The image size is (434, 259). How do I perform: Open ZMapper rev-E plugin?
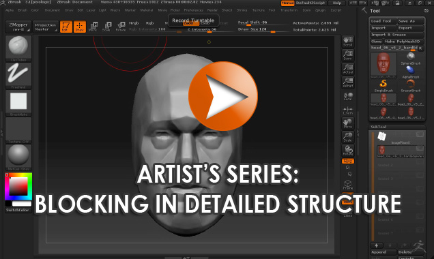pyautogui.click(x=18, y=27)
